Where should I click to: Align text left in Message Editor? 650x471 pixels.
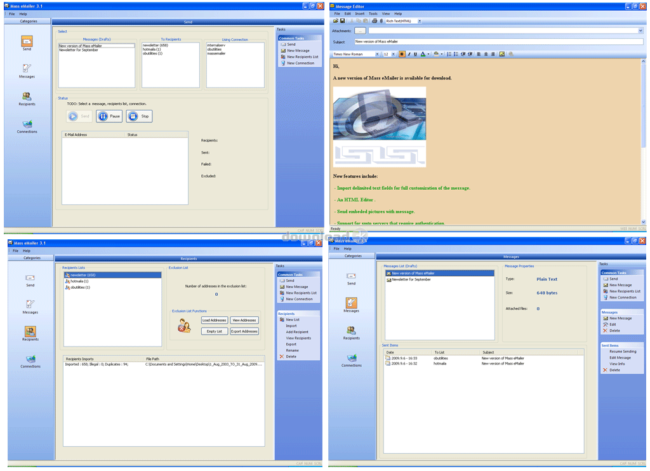(x=479, y=54)
